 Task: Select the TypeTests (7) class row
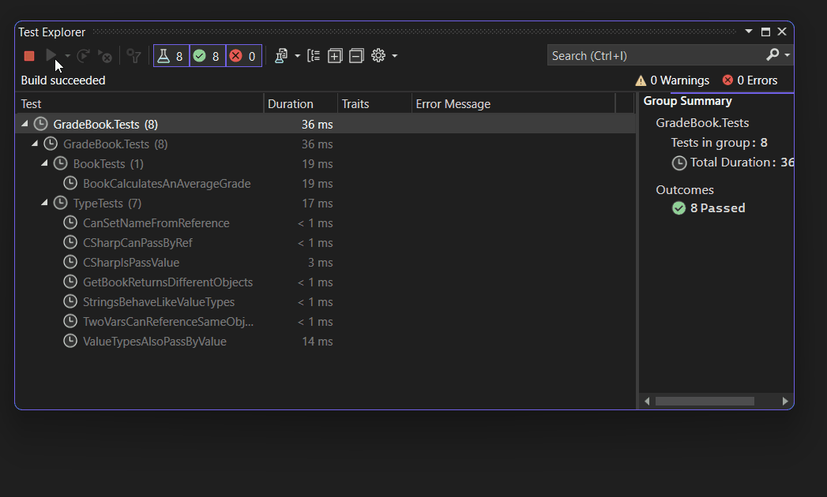point(325,204)
